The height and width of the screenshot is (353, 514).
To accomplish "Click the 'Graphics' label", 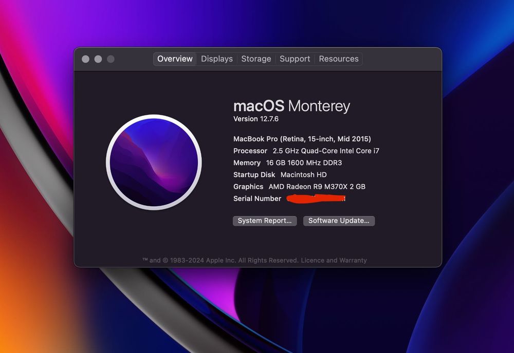I will pos(248,187).
